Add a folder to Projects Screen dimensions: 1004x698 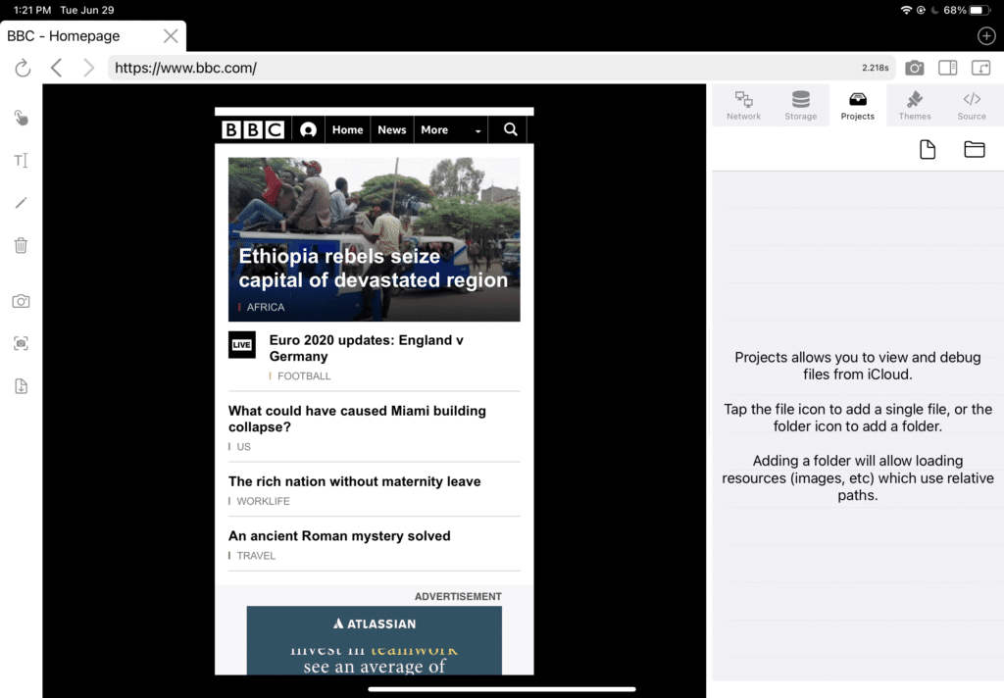coord(974,149)
